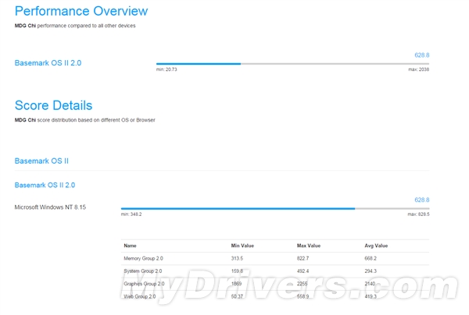Click the Max Value column header
The image size is (469, 315).
[309, 246]
